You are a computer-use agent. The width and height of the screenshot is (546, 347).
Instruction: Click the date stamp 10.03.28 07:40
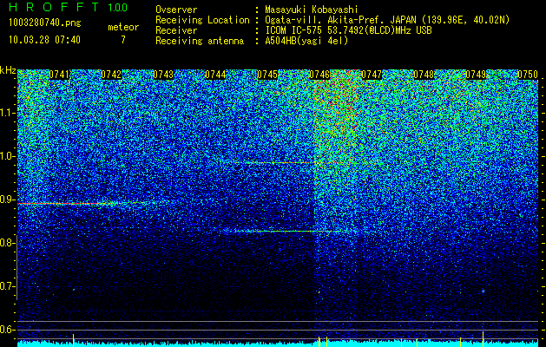coord(44,40)
